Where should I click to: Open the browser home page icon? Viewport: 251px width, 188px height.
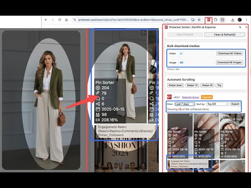pos(66,20)
